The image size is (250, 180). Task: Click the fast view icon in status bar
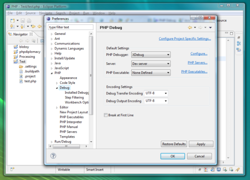12,169
